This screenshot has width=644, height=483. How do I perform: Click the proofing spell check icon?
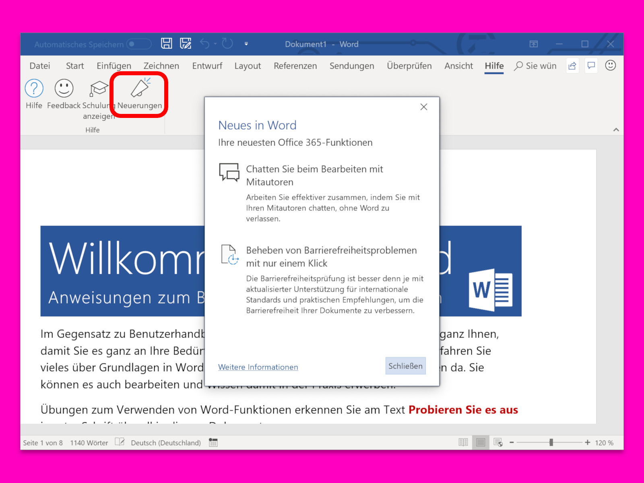coord(120,442)
